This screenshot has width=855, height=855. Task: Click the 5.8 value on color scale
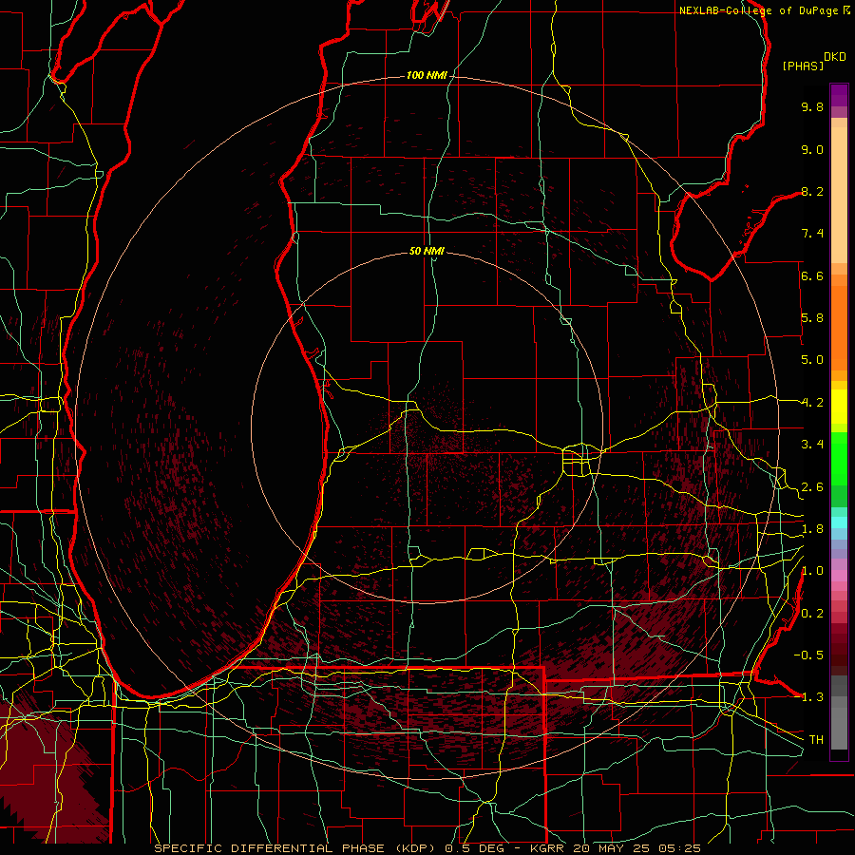coord(812,318)
